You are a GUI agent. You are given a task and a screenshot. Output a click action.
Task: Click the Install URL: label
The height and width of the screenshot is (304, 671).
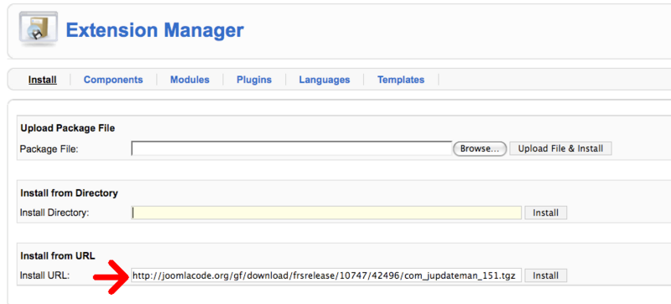(x=44, y=275)
